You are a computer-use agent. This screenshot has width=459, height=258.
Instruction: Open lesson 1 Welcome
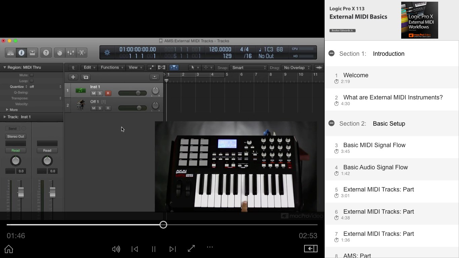point(392,77)
